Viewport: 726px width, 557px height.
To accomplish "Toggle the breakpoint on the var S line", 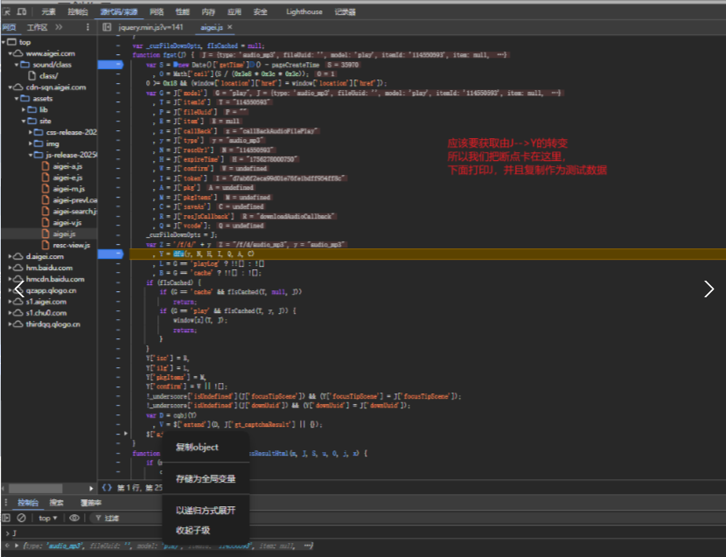I will point(110,65).
